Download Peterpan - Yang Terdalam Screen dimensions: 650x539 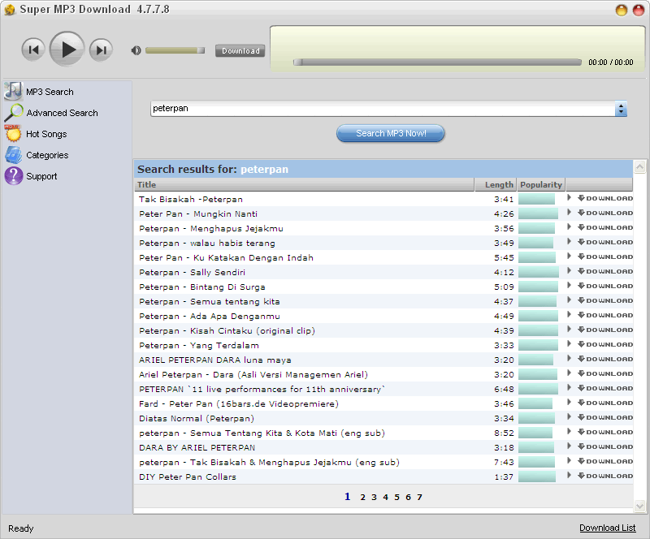coord(605,344)
